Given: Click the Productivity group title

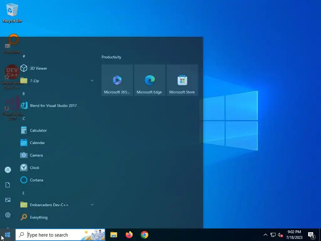Looking at the screenshot, I should coord(111,57).
